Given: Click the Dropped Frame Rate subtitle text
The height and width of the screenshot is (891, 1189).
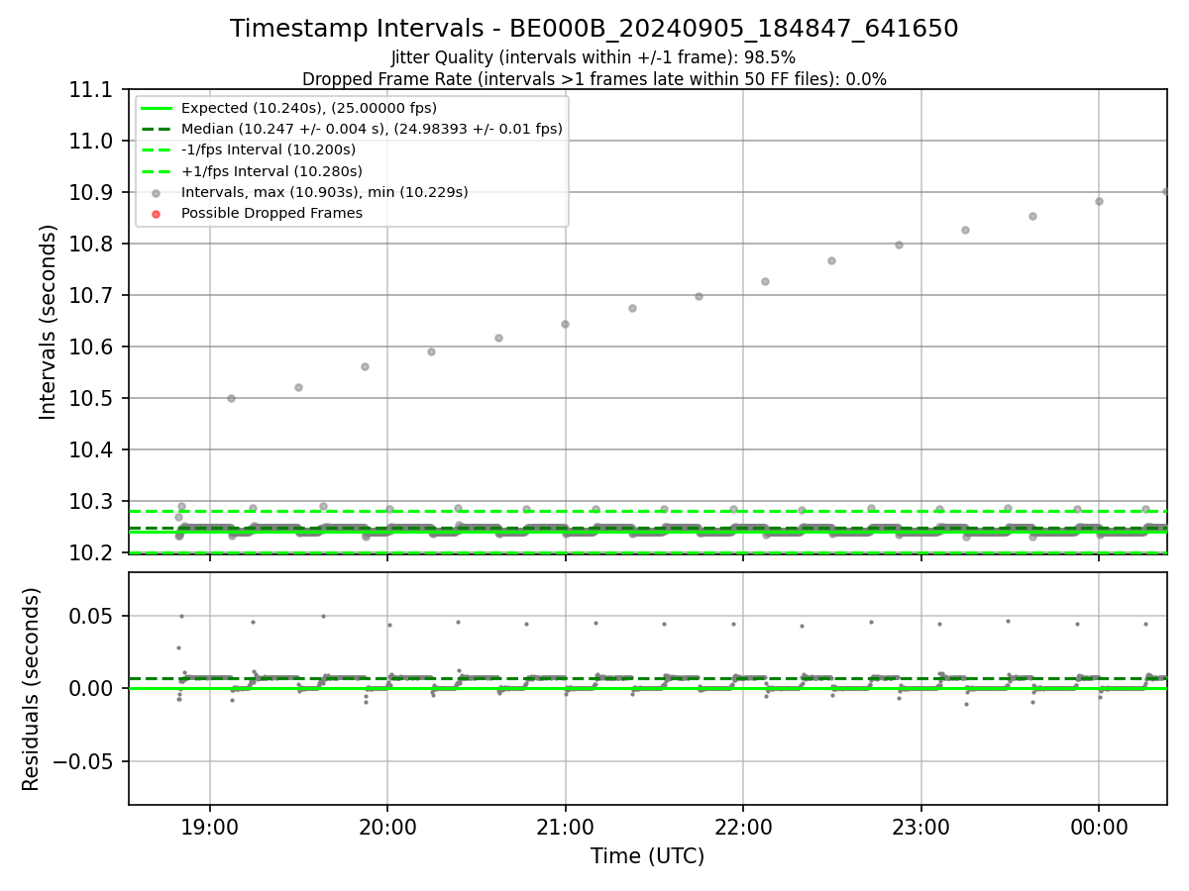Looking at the screenshot, I should (x=594, y=79).
